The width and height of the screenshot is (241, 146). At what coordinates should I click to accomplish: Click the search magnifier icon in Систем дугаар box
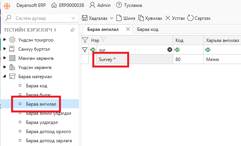tap(8, 18)
